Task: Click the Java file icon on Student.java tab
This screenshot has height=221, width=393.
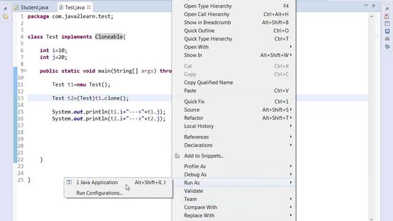Action: [x=17, y=7]
